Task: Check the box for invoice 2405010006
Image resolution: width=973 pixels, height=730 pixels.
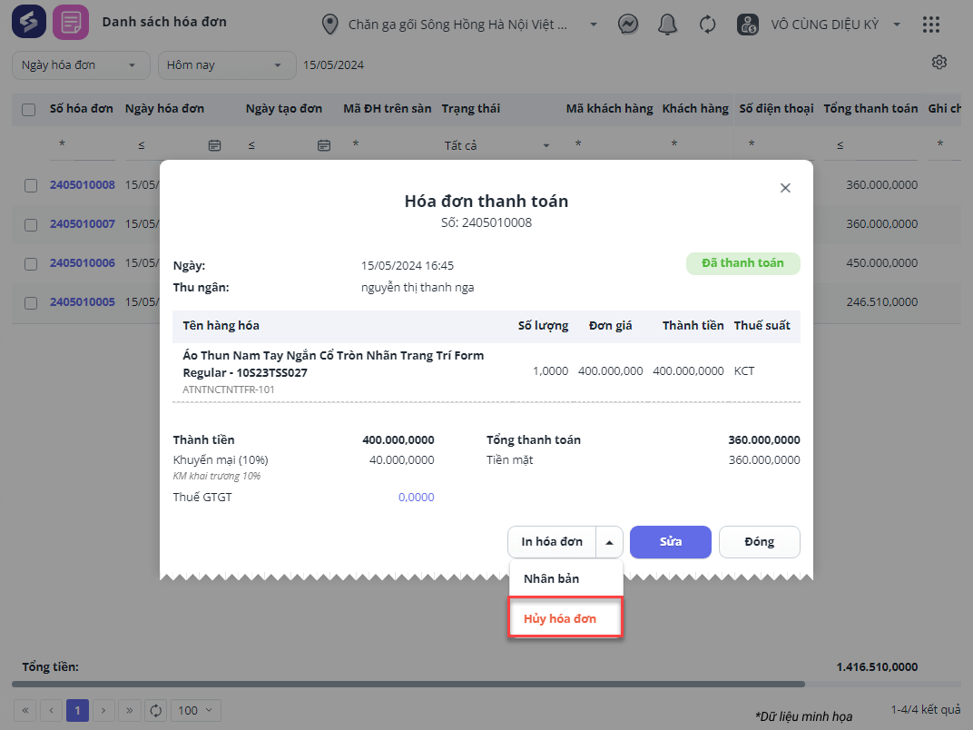Action: [31, 264]
